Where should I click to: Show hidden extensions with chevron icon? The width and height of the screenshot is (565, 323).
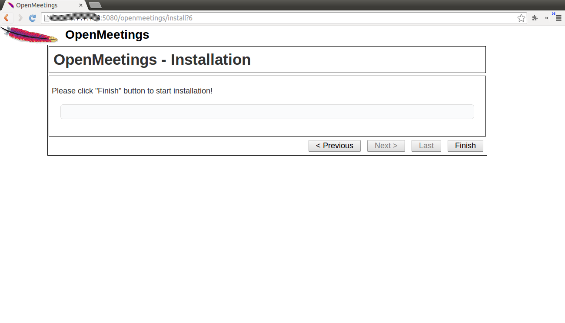(x=546, y=18)
